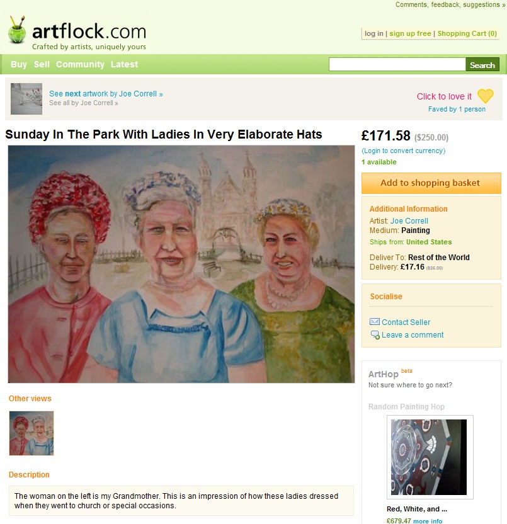Open the Latest menu item
507x524 pixels.
[124, 64]
